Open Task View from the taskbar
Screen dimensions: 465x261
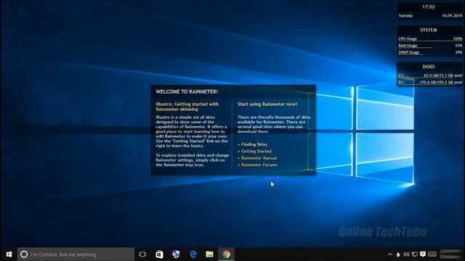142,254
